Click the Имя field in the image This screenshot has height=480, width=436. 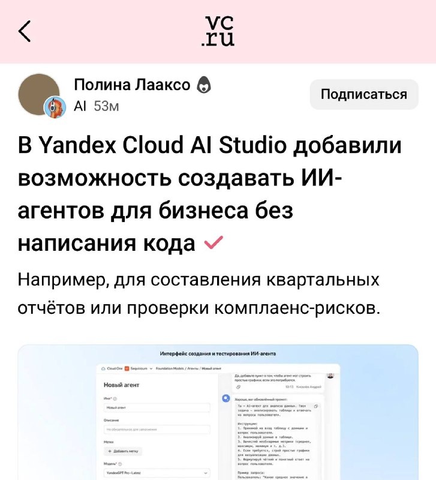[x=157, y=408]
